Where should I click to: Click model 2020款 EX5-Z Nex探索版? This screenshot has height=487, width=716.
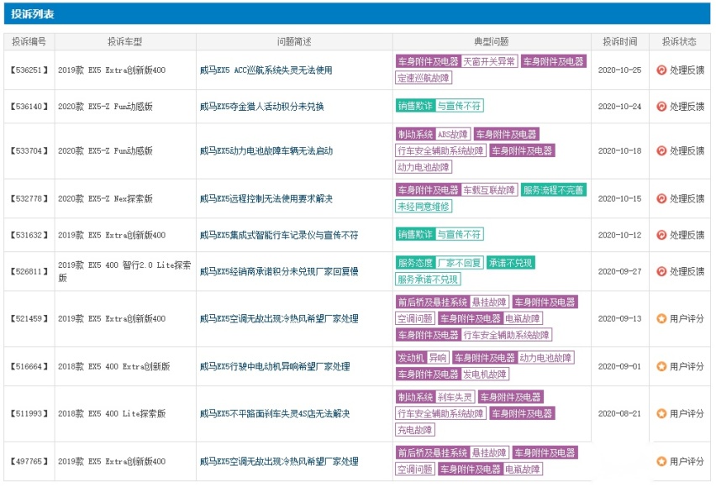click(x=105, y=199)
